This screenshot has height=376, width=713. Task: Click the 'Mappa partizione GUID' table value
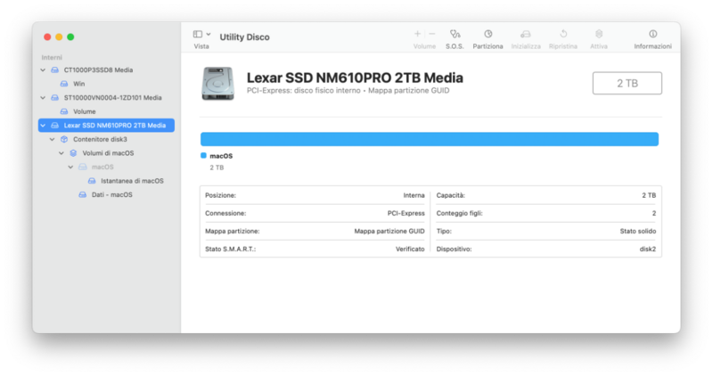(x=389, y=231)
